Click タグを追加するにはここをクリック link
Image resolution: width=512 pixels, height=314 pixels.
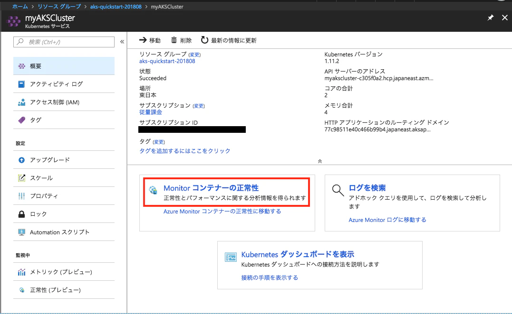[185, 151]
